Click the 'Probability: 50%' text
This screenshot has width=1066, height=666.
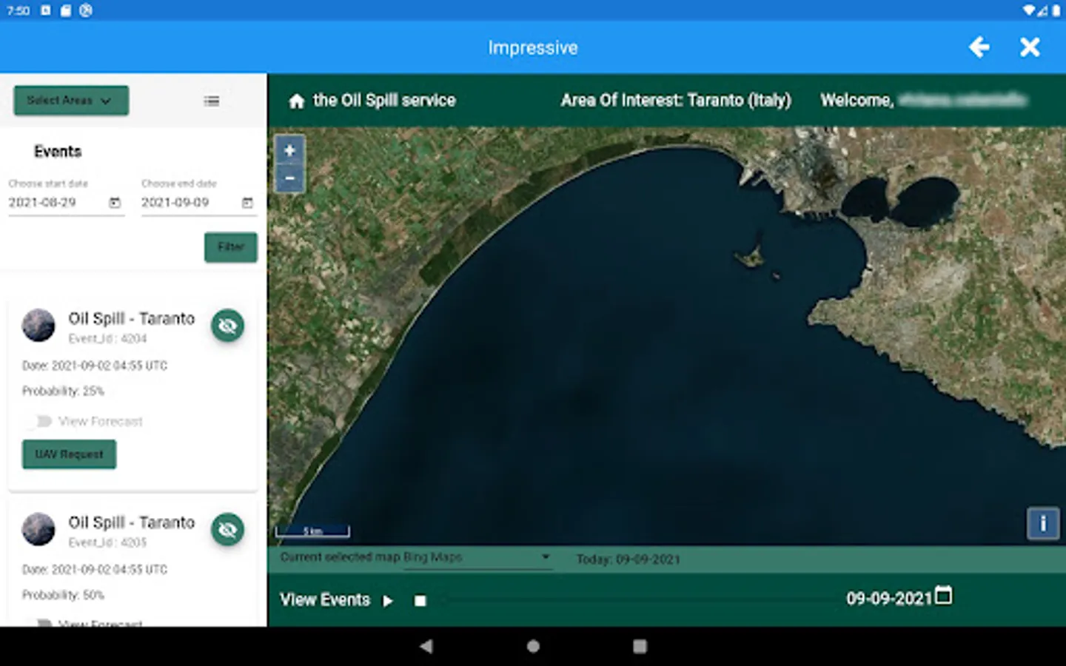[x=63, y=595]
